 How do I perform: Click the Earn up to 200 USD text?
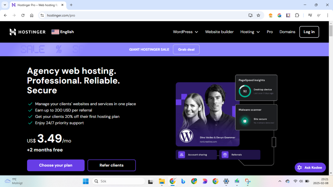click(x=63, y=110)
